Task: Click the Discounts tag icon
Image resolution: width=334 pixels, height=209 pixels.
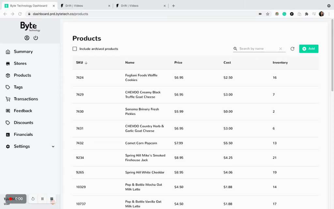Action: point(8,123)
